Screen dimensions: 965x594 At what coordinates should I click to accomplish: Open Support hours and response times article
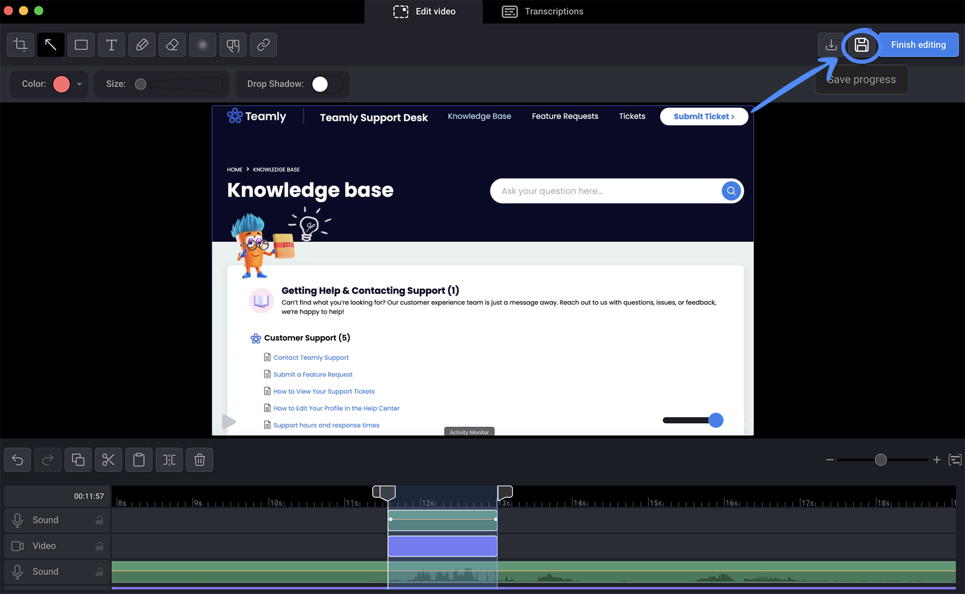[x=326, y=426]
